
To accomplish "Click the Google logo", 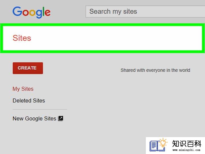I will coord(32,12).
